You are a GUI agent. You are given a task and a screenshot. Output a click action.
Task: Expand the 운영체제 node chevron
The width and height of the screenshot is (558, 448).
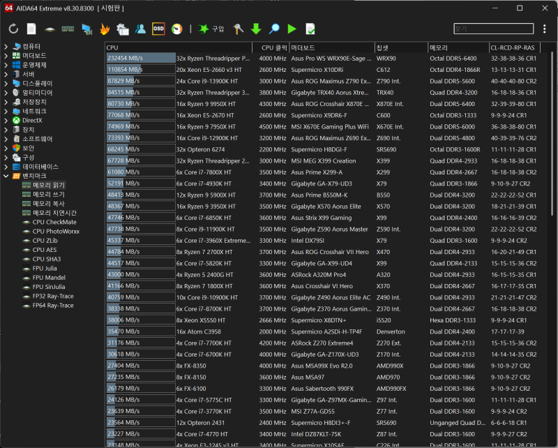click(6, 65)
